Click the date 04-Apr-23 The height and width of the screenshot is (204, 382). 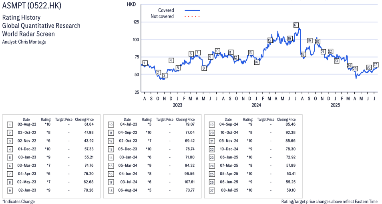click(x=27, y=174)
